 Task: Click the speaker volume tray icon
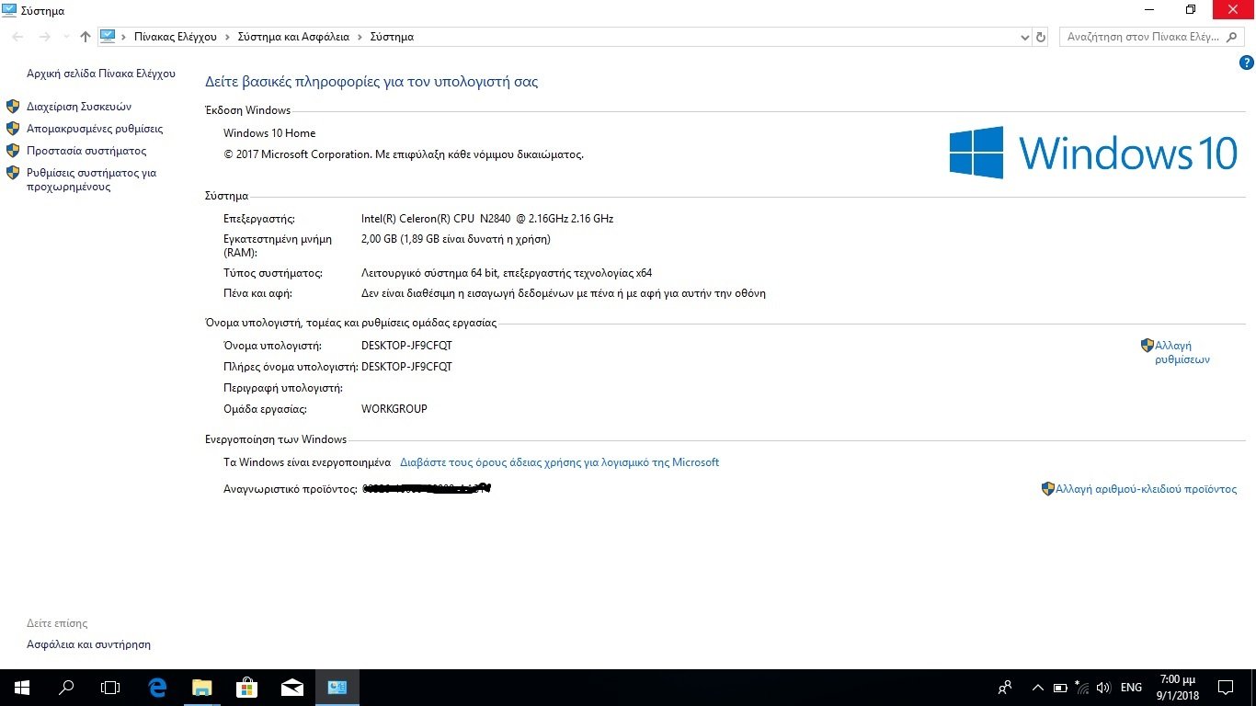pos(1103,688)
